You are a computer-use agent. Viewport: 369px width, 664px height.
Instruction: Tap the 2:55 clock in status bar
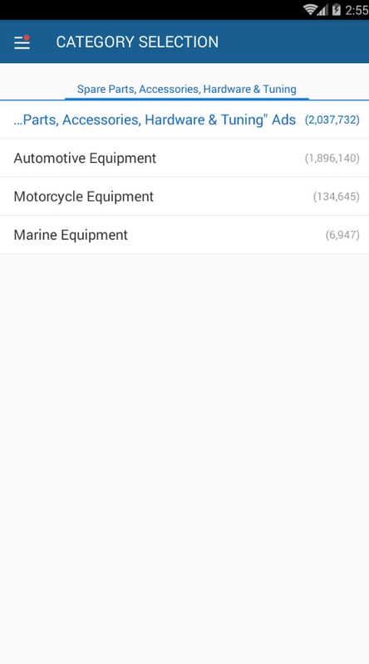(x=357, y=10)
